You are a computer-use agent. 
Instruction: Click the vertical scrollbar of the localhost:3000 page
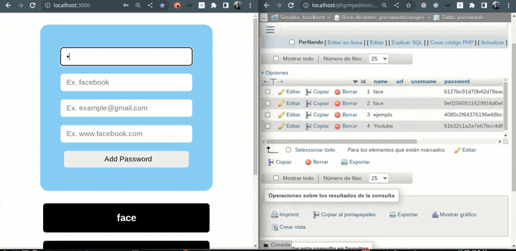coord(255,97)
